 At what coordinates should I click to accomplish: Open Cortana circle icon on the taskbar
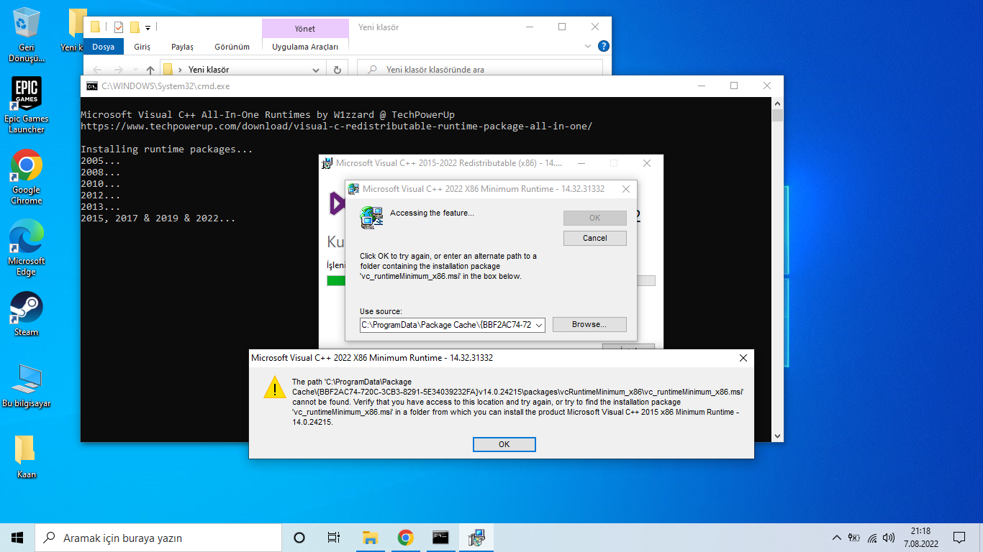point(299,538)
